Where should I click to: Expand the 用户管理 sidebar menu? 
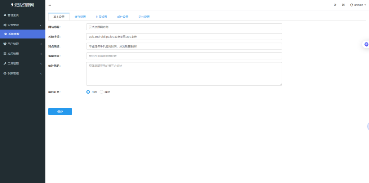pos(22,44)
